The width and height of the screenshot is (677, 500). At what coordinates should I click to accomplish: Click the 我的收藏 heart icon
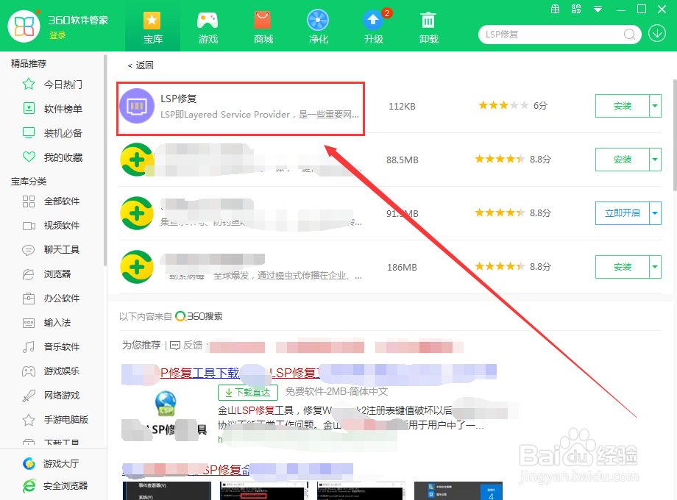click(29, 157)
